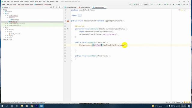192x108 pixels.
Task: Select the values folder in tree
Action: click(10, 38)
